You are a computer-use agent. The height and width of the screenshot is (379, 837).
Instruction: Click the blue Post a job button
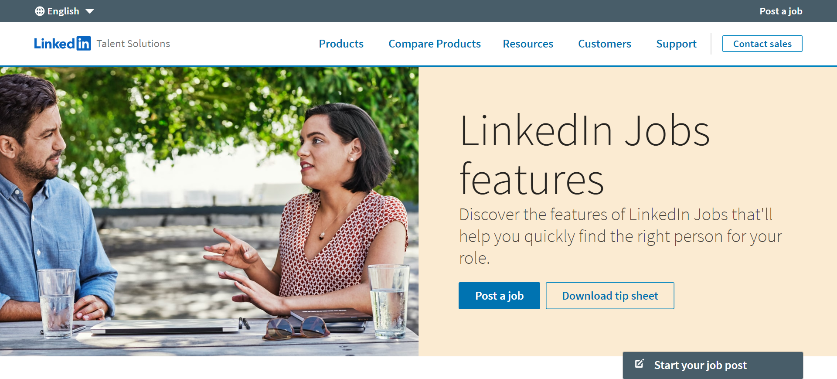pos(499,296)
